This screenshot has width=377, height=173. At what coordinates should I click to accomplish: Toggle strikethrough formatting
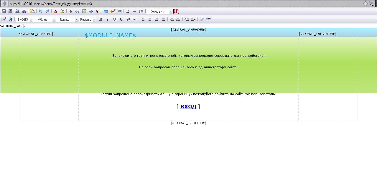coord(121,19)
